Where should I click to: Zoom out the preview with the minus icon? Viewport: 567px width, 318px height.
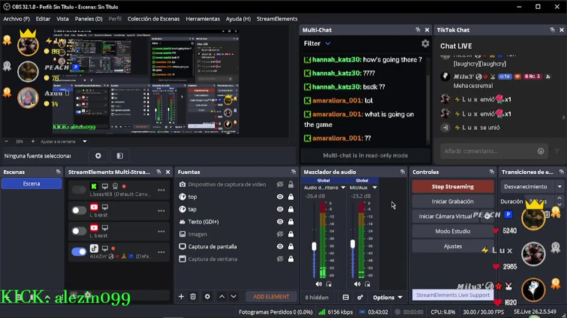coord(6,141)
